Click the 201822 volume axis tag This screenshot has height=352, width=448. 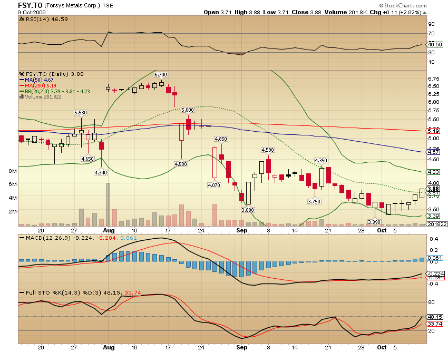[x=437, y=224]
